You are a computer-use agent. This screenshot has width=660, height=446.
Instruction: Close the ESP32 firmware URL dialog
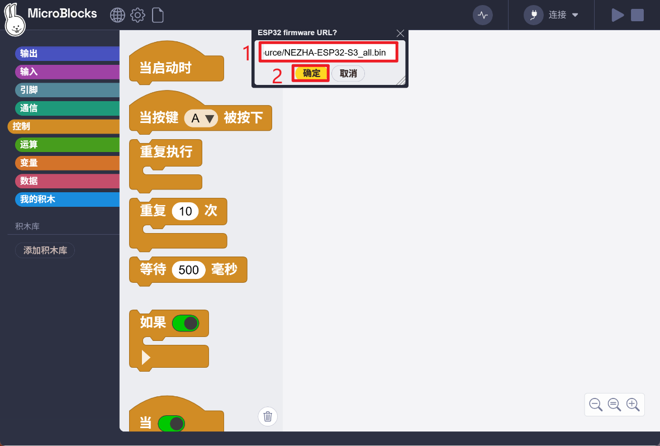(x=400, y=34)
